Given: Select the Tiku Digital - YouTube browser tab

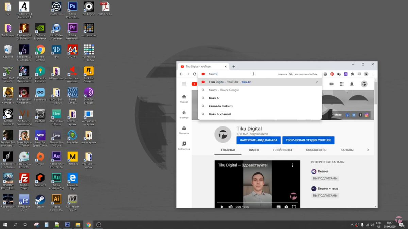Looking at the screenshot, I should (203, 66).
